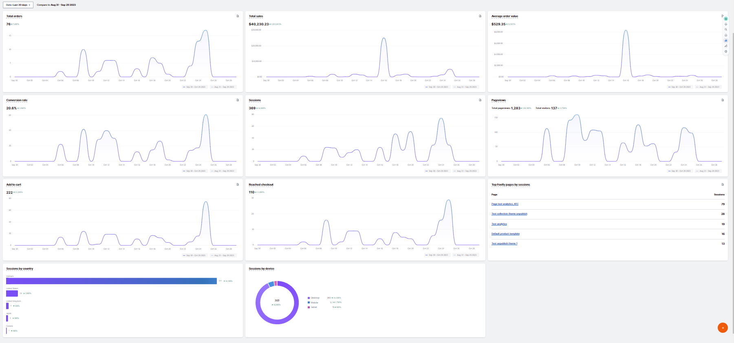This screenshot has height=343, width=734.
Task: Click the 110 reached checkout value
Action: [x=251, y=192]
